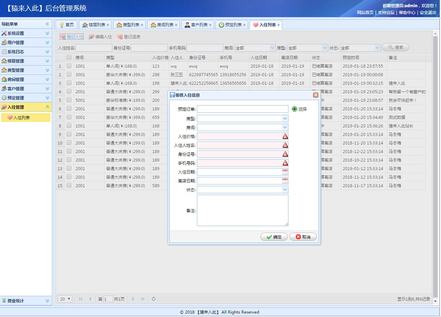The image size is (441, 317).
Task: Select 入住列表 in the sidebar
Action: coord(26,118)
